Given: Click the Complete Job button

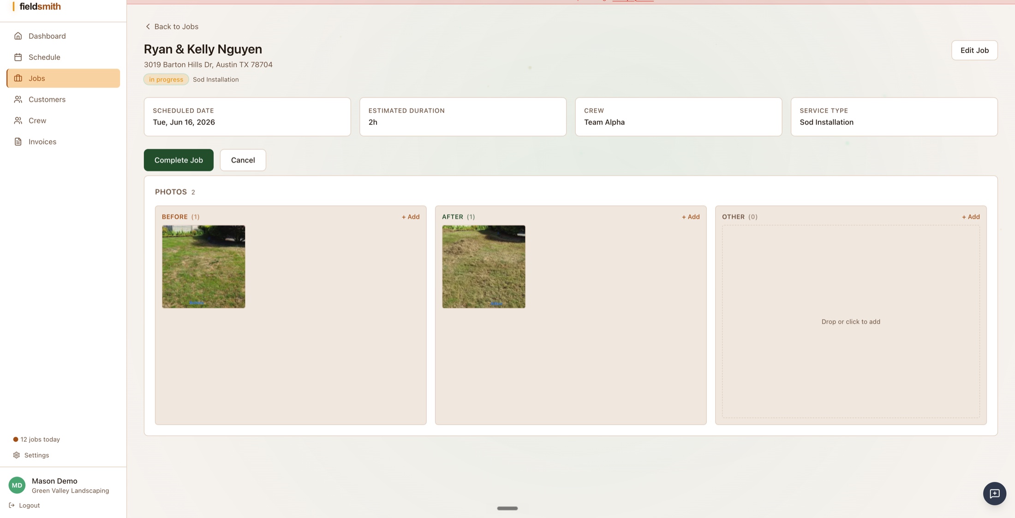Looking at the screenshot, I should (179, 160).
